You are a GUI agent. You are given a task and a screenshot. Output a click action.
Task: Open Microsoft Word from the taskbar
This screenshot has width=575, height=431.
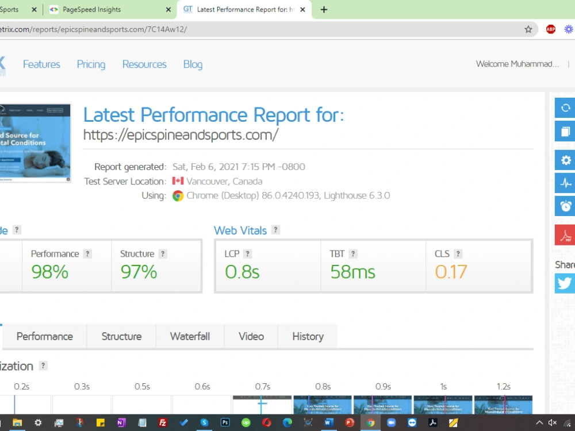(x=328, y=422)
